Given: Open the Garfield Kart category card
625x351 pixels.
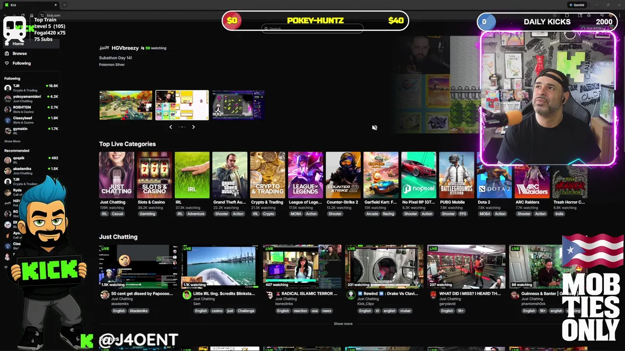Looking at the screenshot, I should coord(381,175).
